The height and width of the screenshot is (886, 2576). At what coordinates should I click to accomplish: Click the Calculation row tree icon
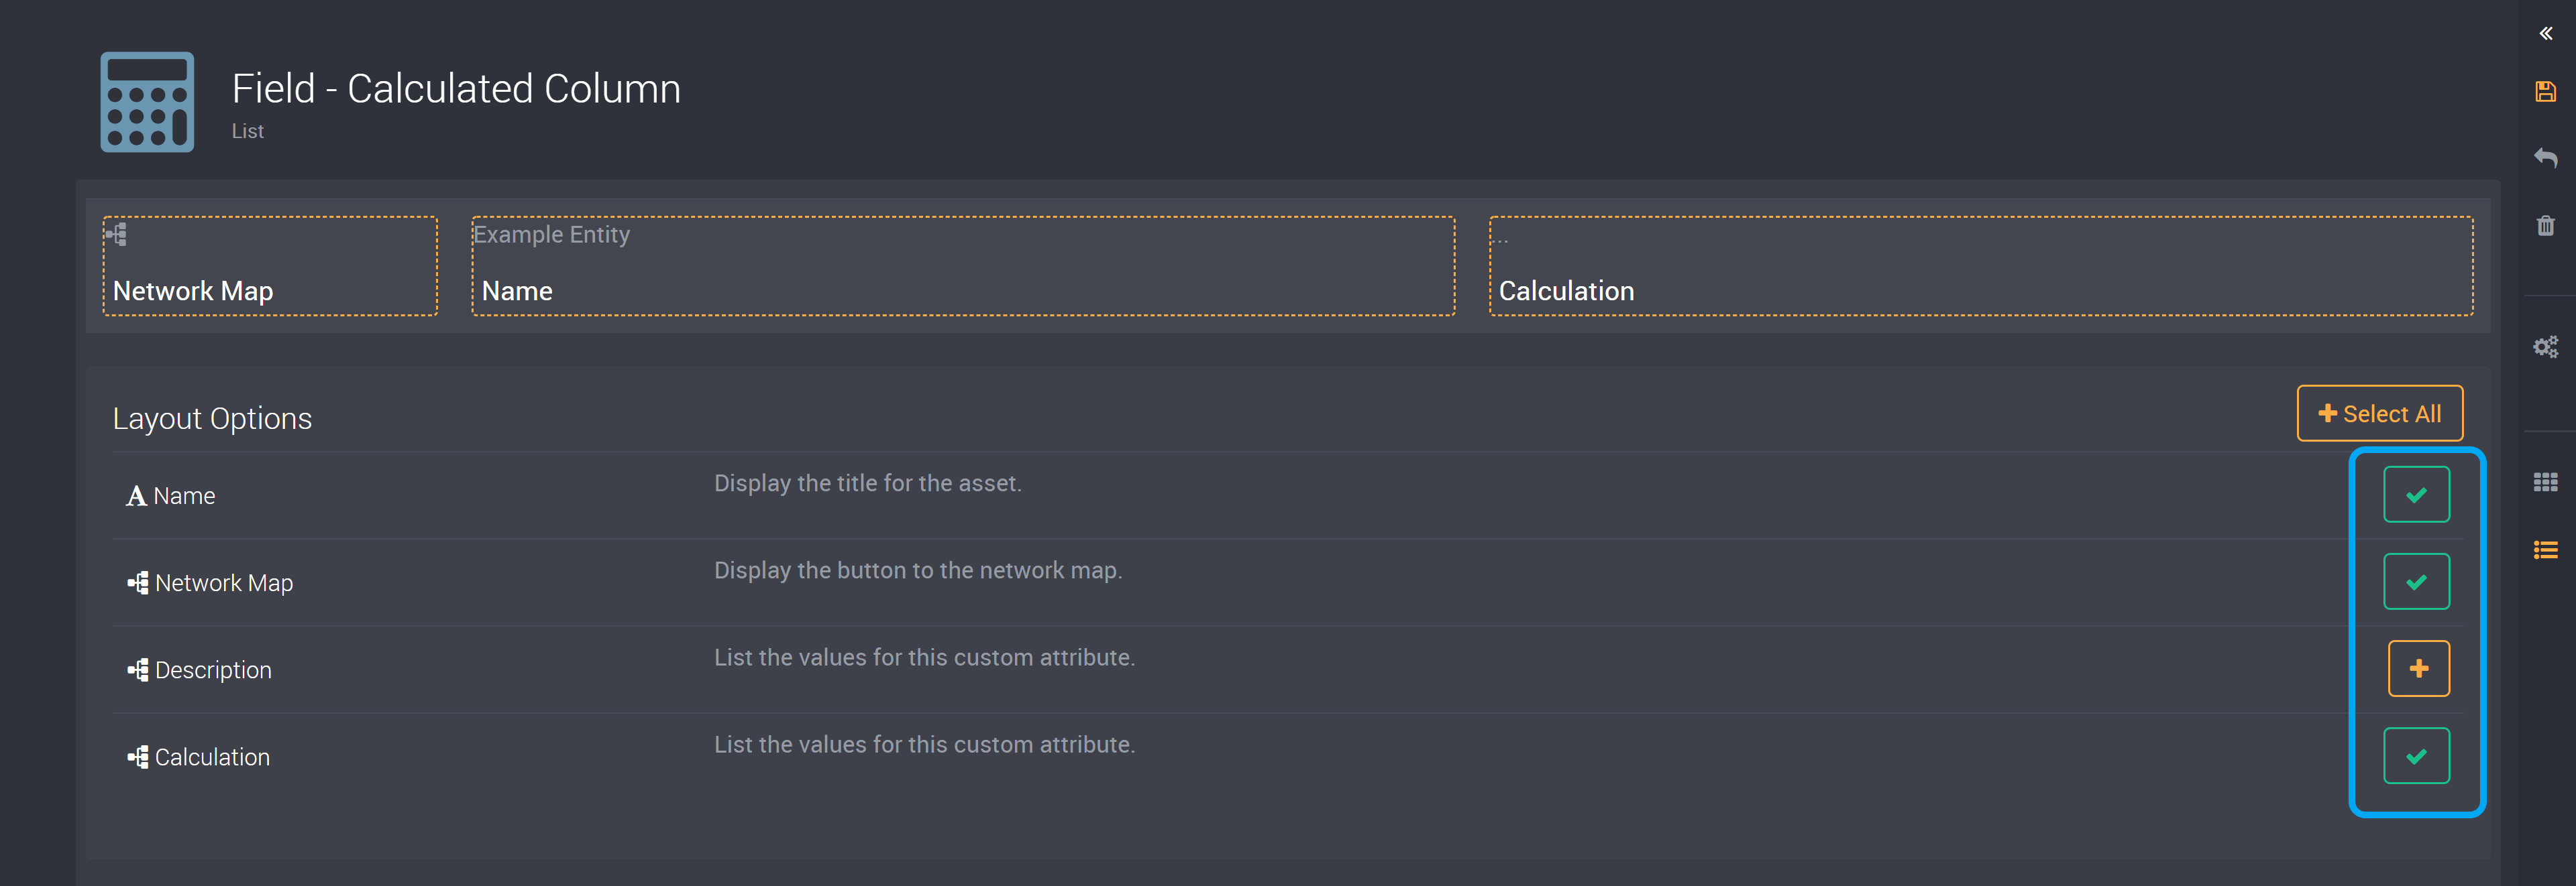point(138,757)
